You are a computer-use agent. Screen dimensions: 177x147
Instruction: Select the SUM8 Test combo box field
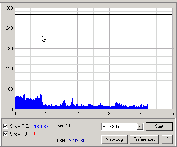[122, 126]
